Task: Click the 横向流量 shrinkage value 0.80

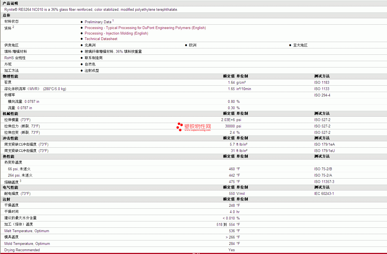Action: point(231,102)
